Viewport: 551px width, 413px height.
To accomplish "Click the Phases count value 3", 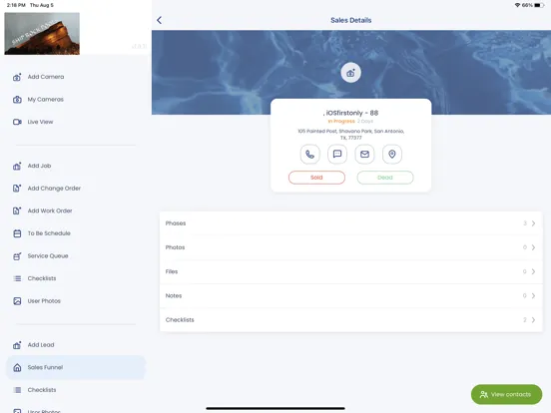I will 525,223.
